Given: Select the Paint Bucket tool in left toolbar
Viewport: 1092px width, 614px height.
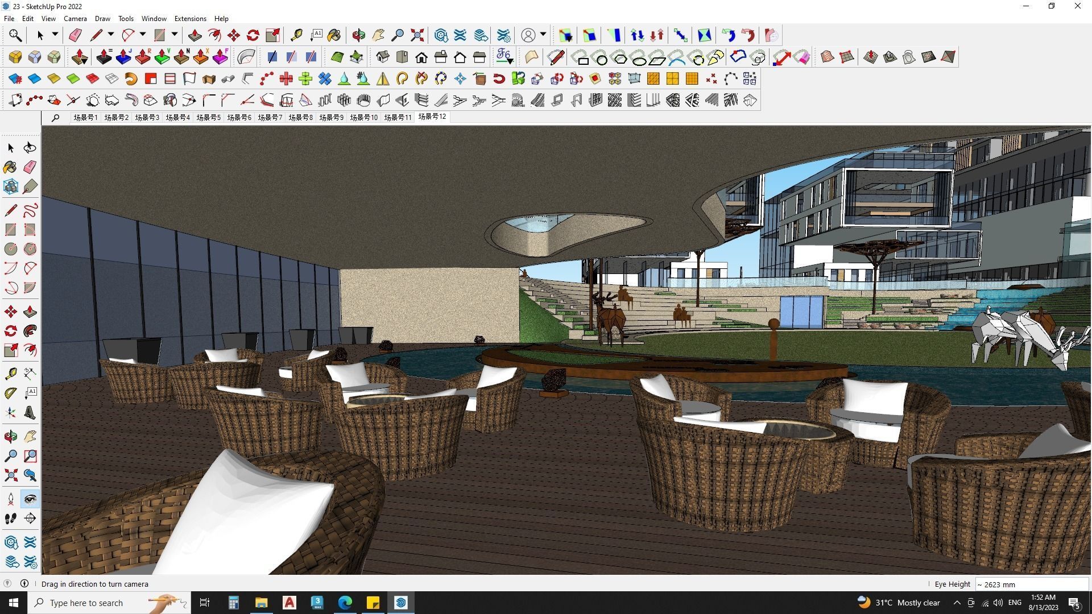Looking at the screenshot, I should [x=10, y=167].
